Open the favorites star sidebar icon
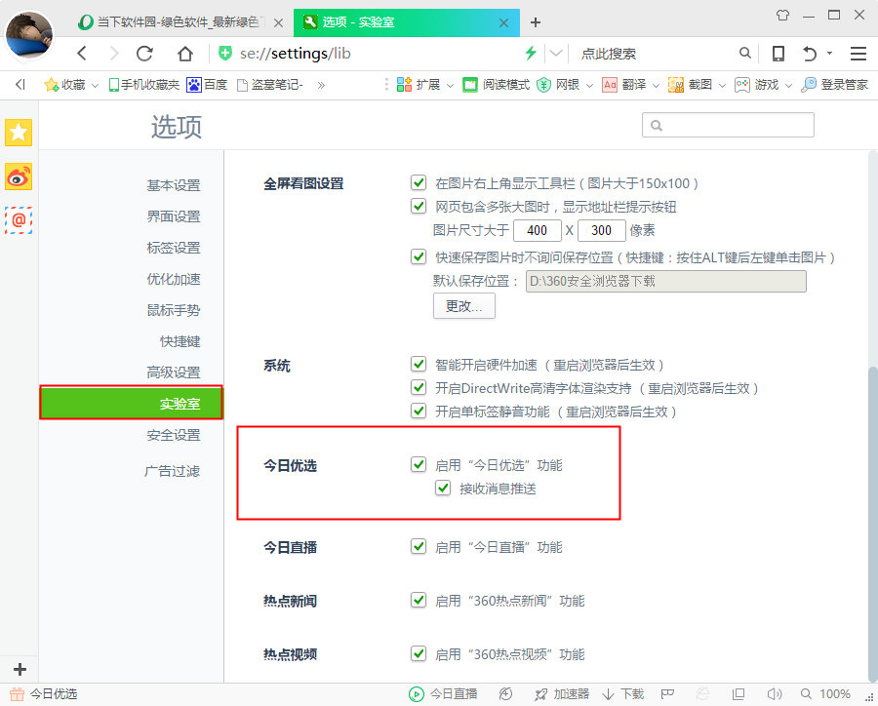878x706 pixels. pos(19,133)
